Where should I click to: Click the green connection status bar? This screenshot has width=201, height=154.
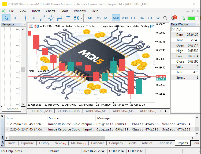(x=193, y=18)
